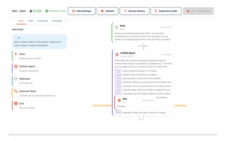226x141 pixels.
Task: Select 'regarding: Collect the caller's reason for calling'
Action: point(143,112)
